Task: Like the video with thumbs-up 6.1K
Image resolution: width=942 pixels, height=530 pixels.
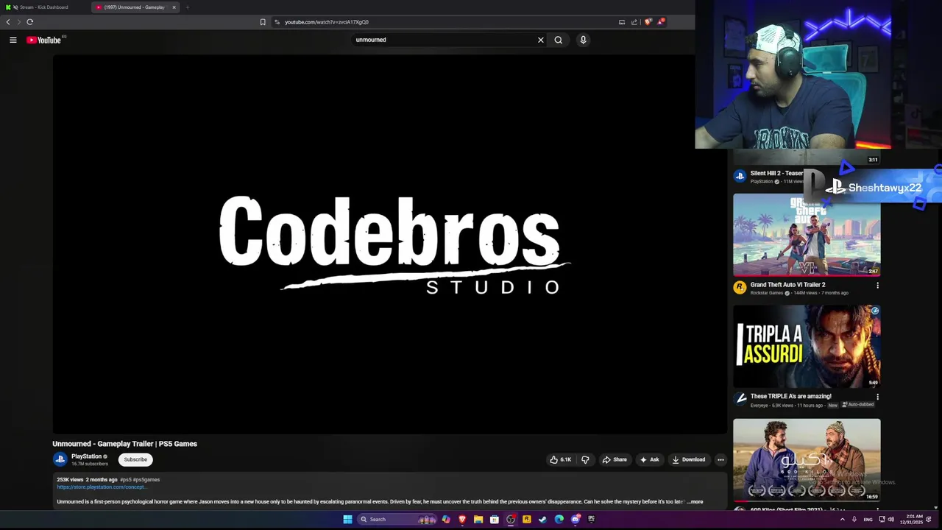Action: click(x=560, y=459)
